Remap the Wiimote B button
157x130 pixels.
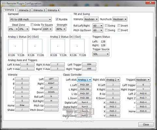(x=22, y=83)
